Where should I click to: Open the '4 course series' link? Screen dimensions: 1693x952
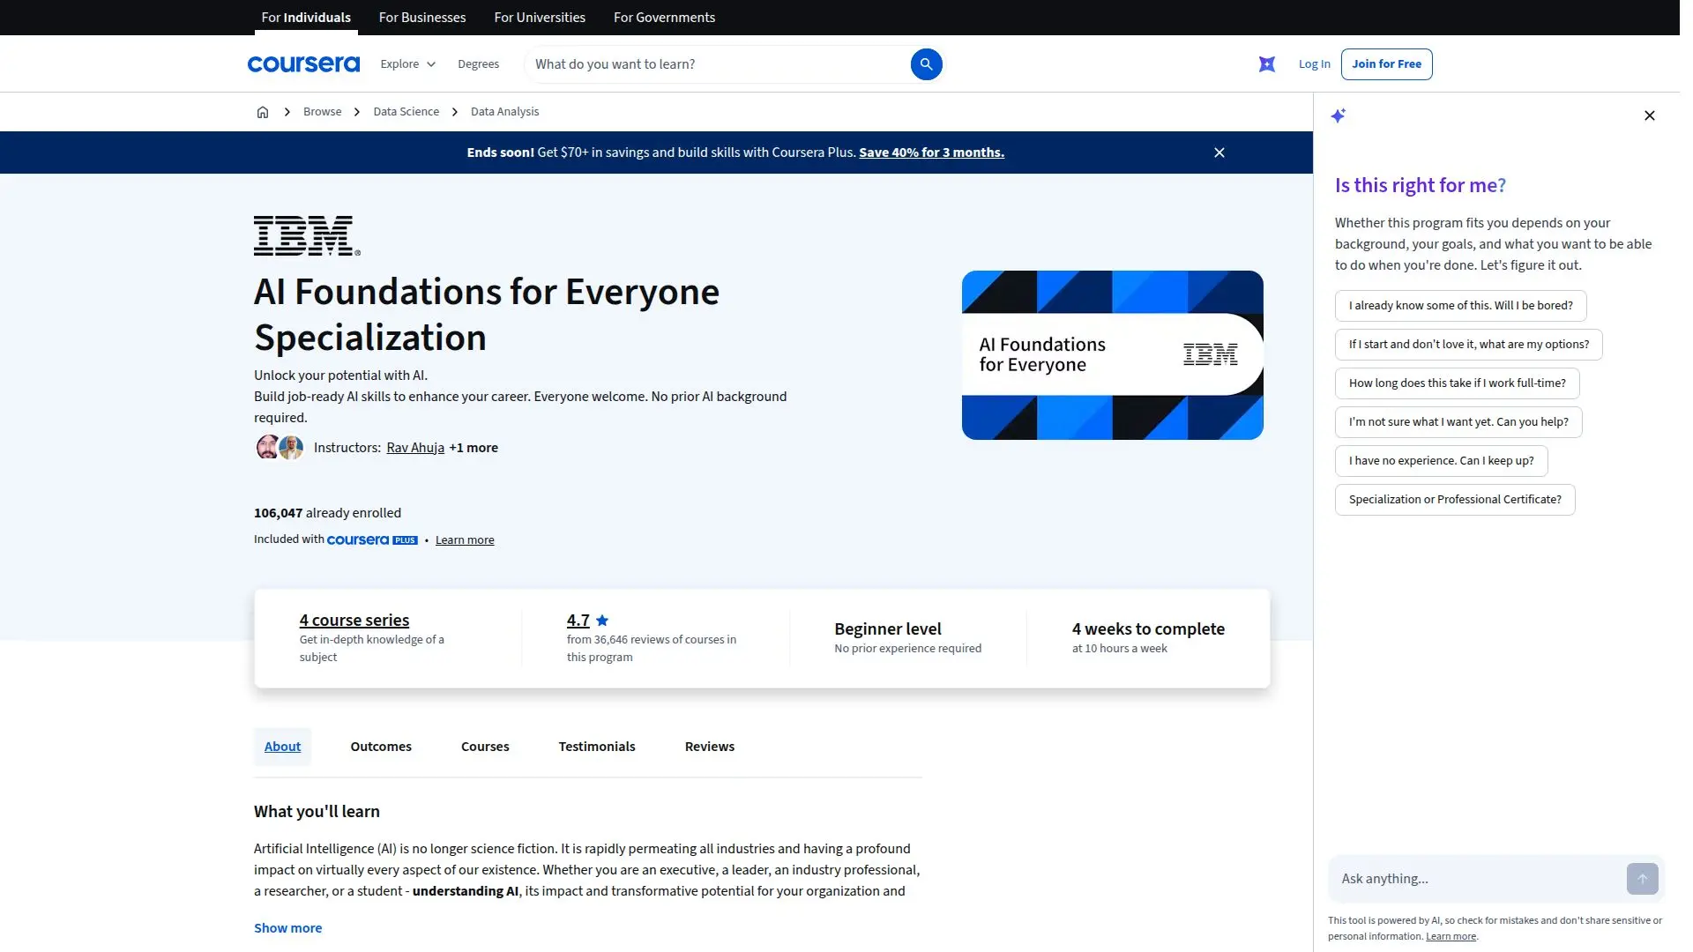click(354, 621)
